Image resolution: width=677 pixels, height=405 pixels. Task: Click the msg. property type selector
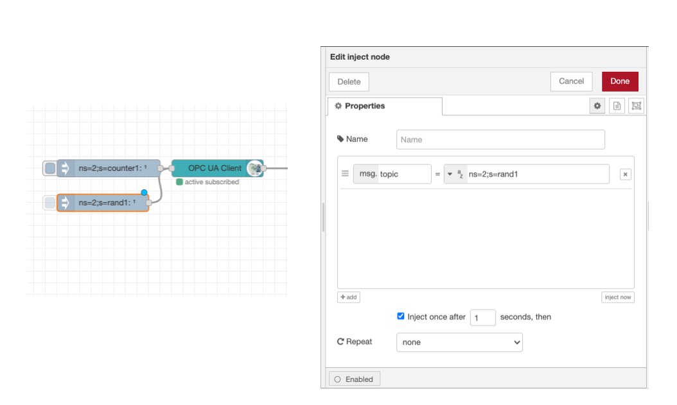tap(365, 174)
